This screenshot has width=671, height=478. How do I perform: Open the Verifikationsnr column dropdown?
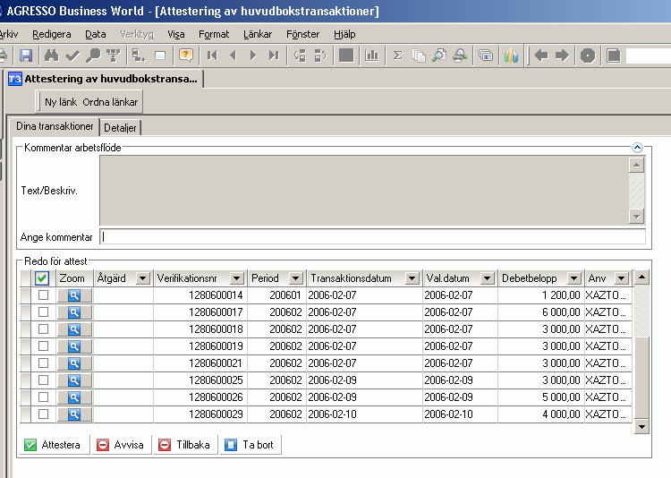[237, 278]
